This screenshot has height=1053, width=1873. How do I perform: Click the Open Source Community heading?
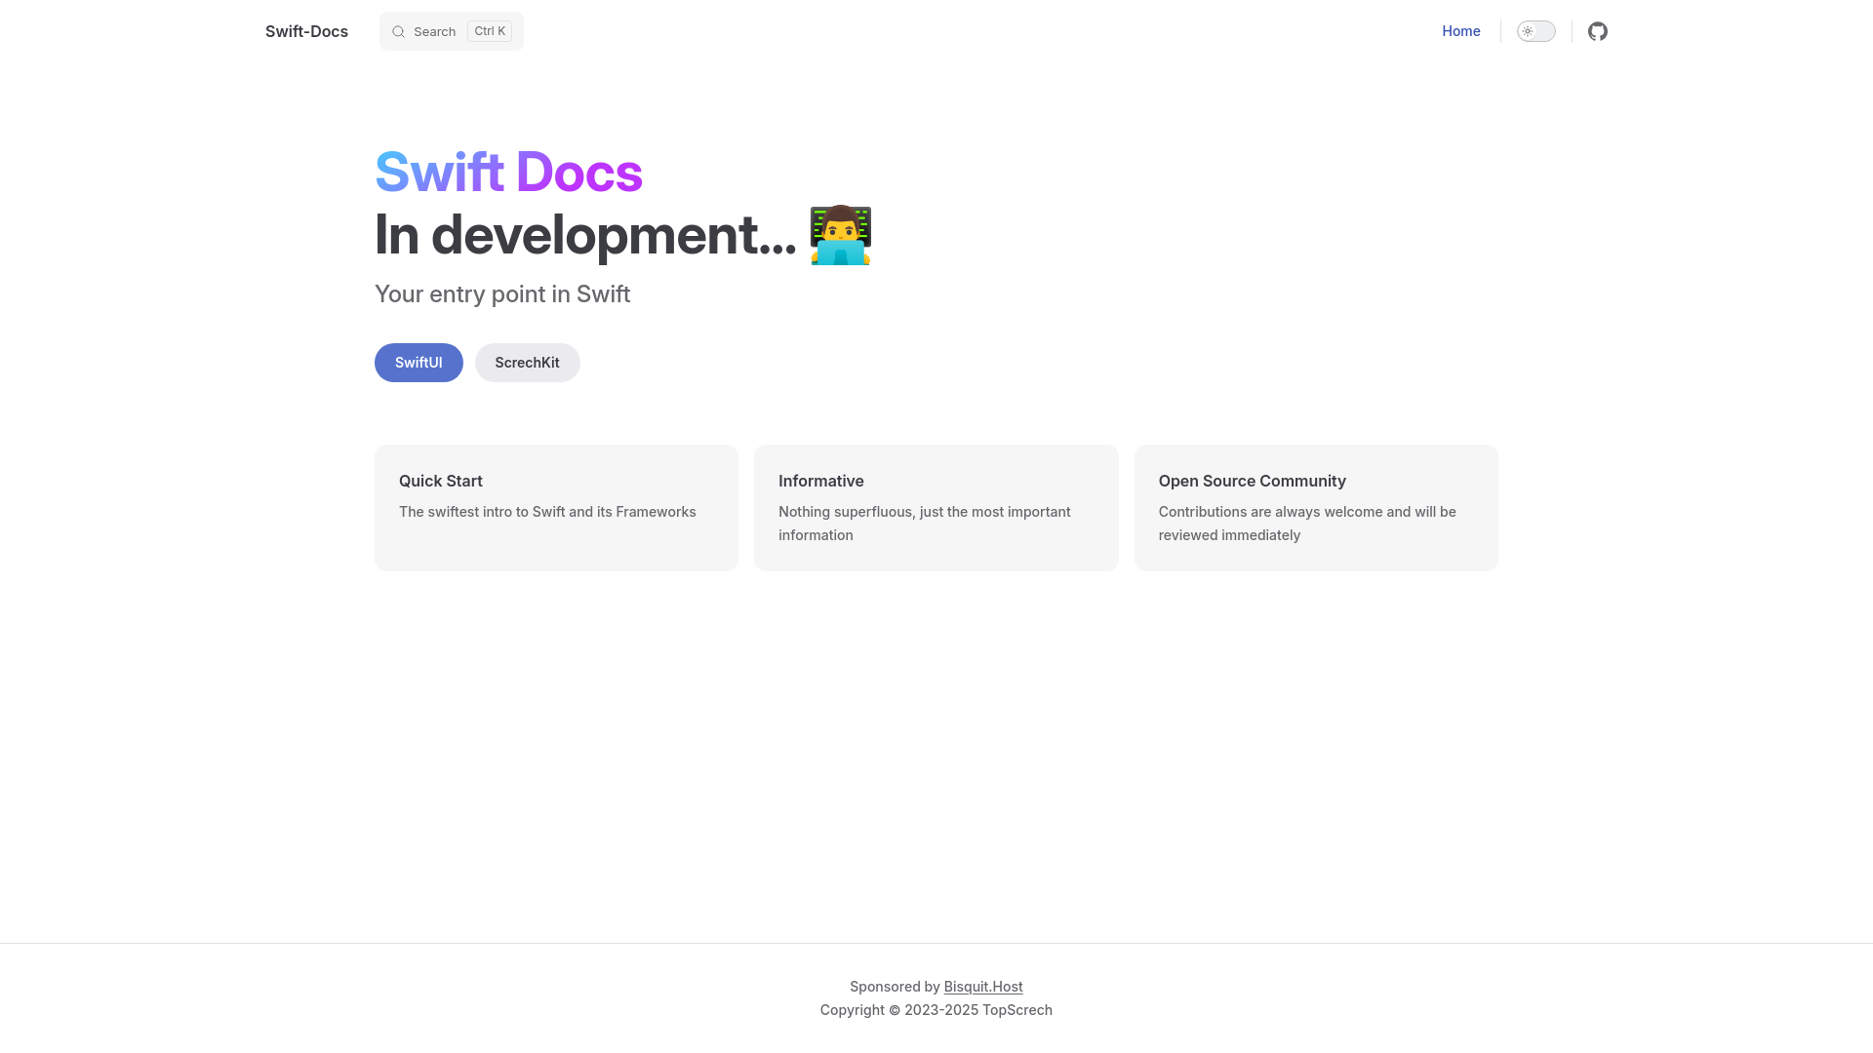click(1253, 481)
